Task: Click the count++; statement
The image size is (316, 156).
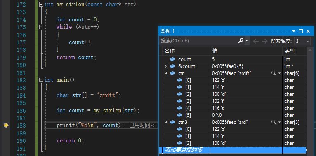Action: coord(81,42)
